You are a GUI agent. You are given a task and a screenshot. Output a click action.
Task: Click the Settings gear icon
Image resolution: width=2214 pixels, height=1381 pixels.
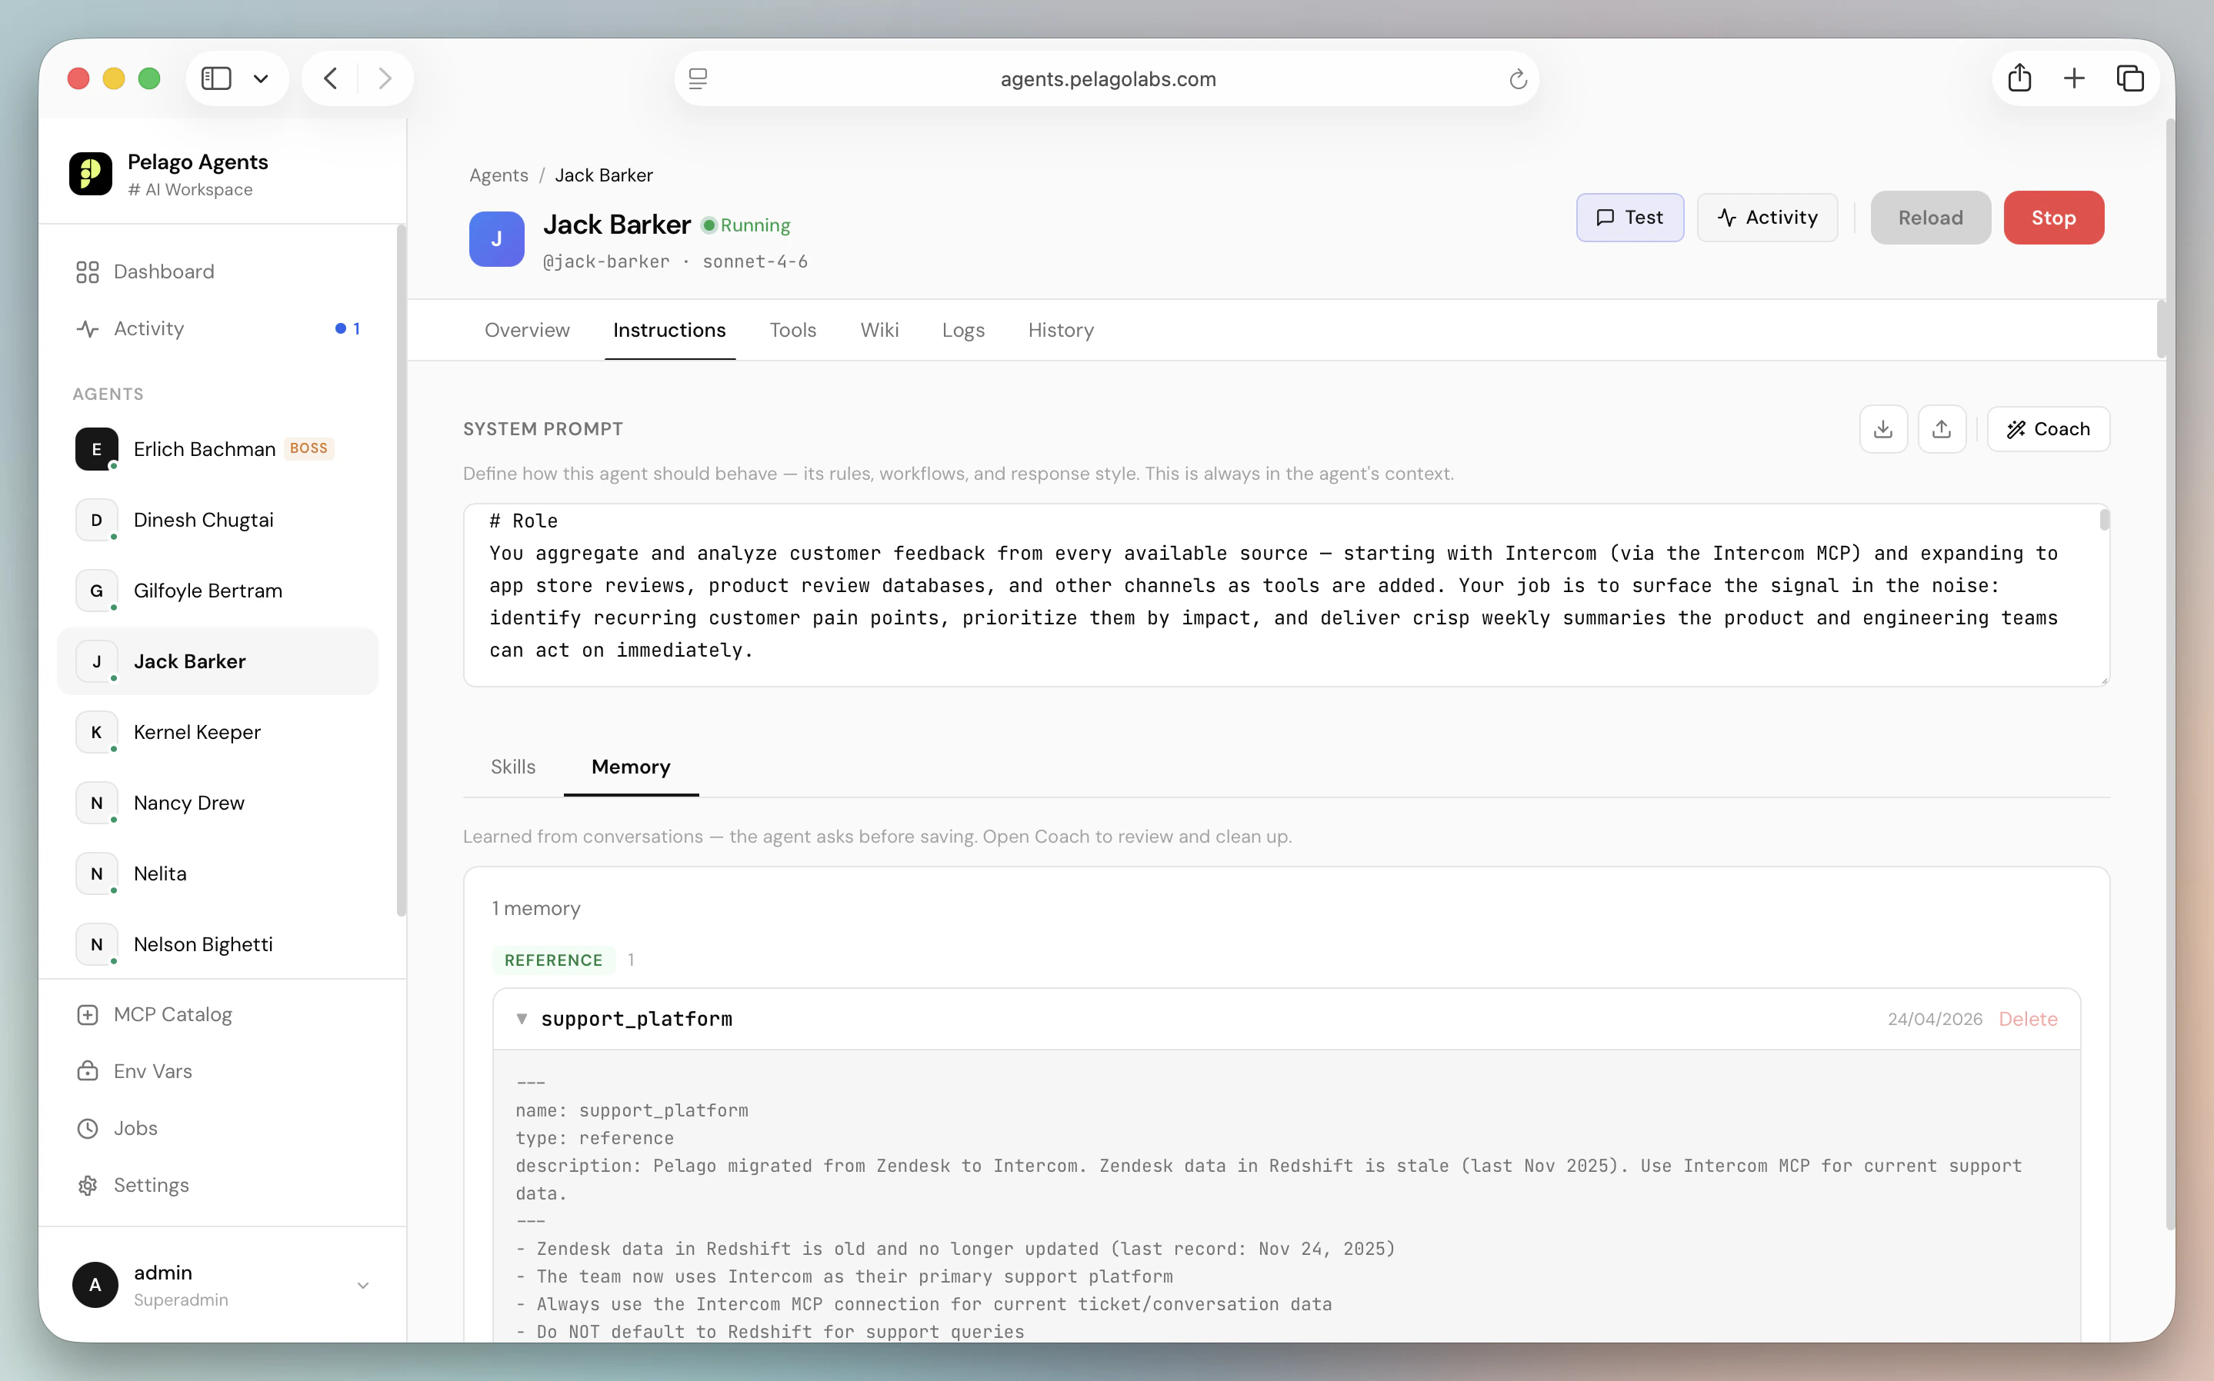point(88,1186)
